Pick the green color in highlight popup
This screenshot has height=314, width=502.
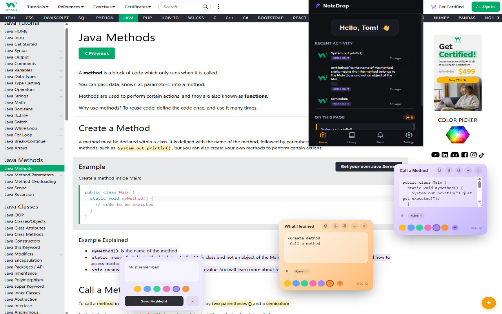(157, 289)
